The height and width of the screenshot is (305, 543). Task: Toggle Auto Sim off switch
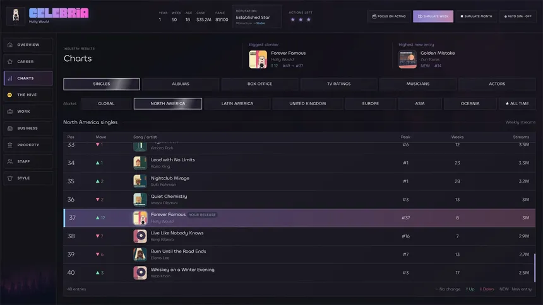coord(518,16)
